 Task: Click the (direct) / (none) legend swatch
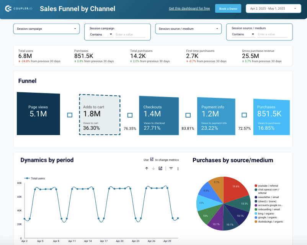point(256,201)
